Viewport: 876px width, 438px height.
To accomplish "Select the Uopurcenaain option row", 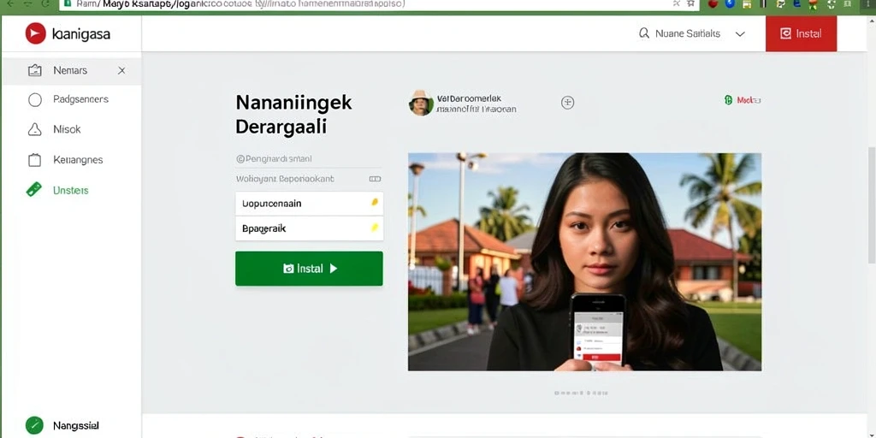I will click(309, 204).
